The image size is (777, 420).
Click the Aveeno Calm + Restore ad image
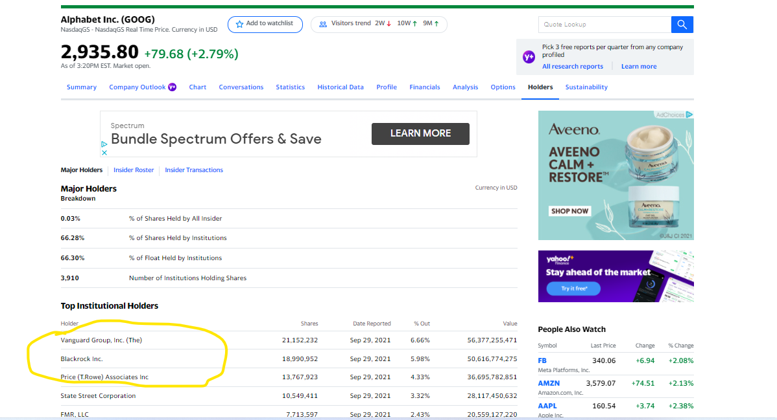616,175
